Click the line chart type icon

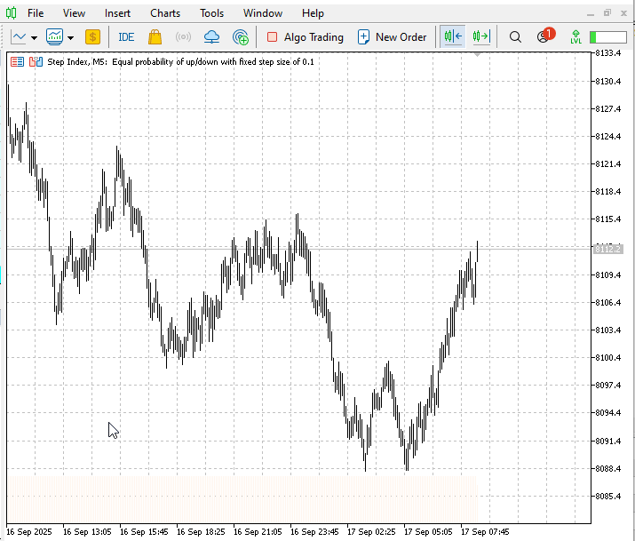(19, 37)
